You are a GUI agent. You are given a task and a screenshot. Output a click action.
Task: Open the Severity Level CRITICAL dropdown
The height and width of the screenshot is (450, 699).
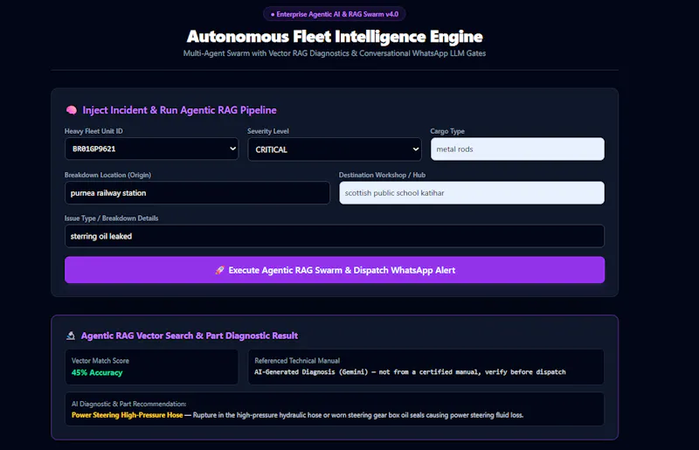(335, 149)
